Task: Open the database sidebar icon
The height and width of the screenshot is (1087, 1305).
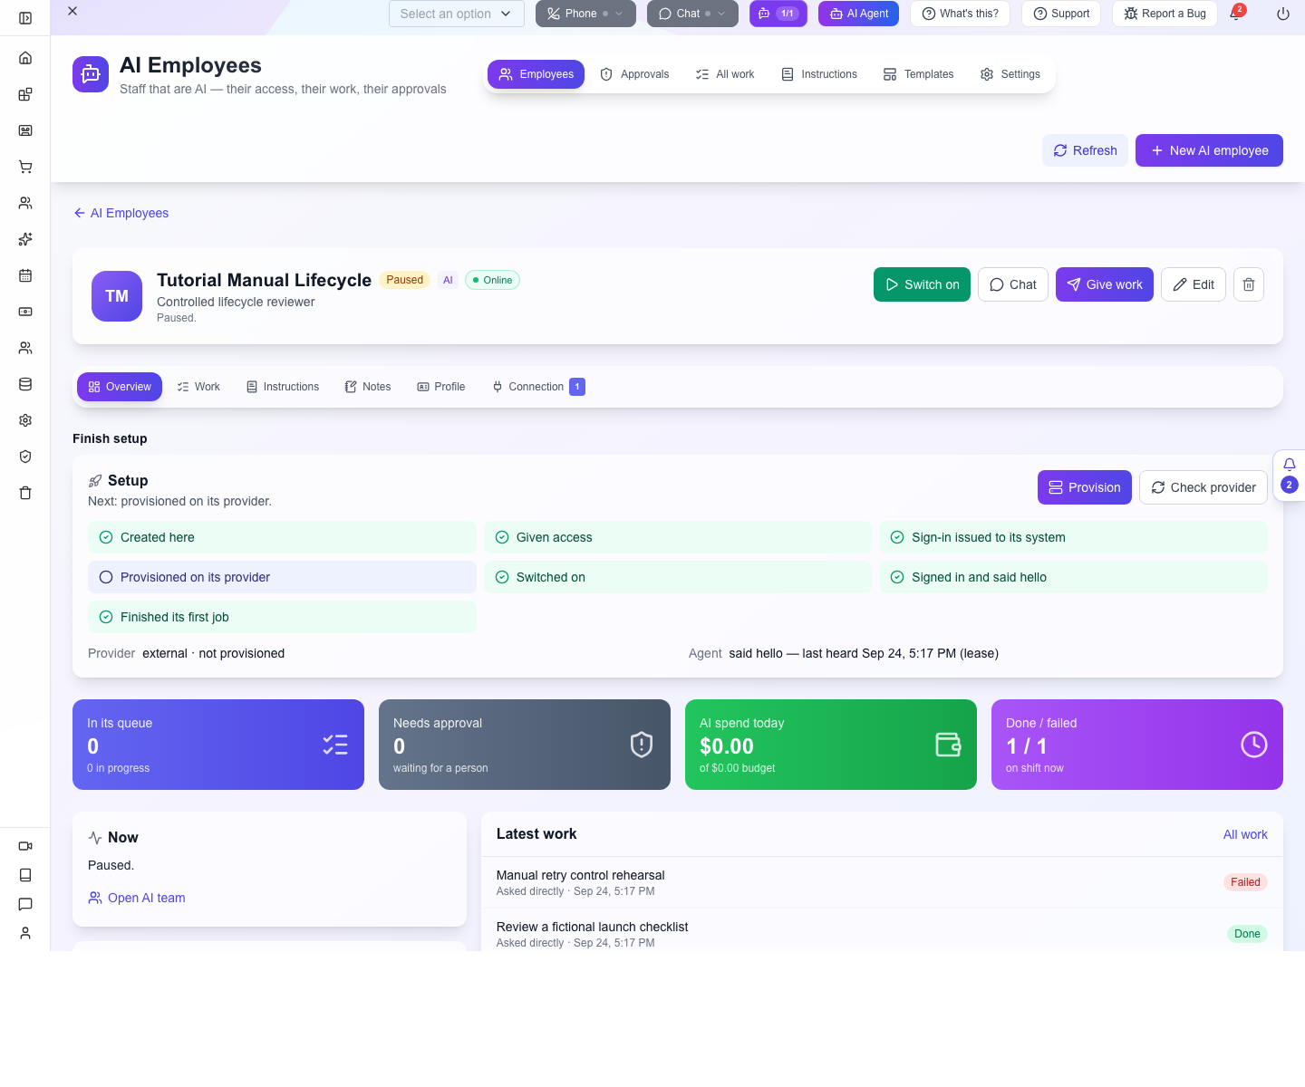Action: click(25, 384)
